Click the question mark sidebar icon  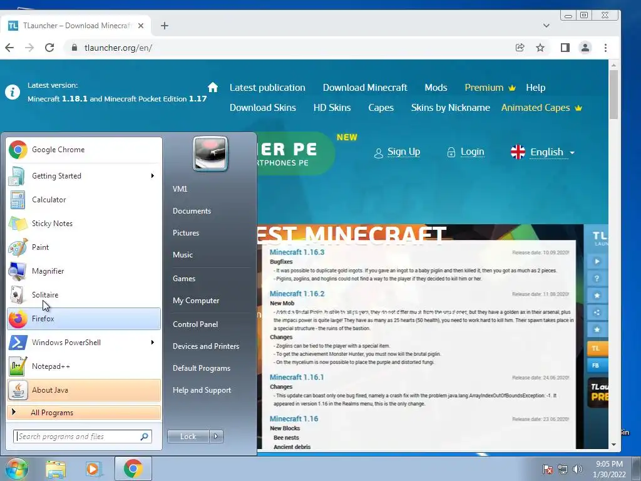[x=597, y=279]
